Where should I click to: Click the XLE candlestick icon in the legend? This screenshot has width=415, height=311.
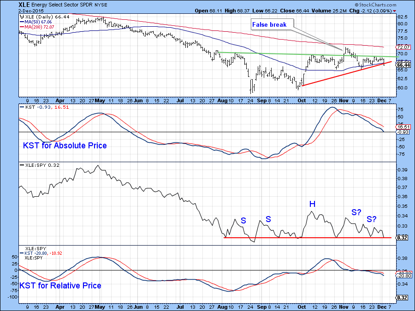pos(22,17)
